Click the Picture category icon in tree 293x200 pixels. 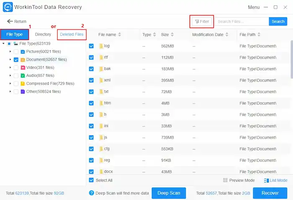click(23, 52)
